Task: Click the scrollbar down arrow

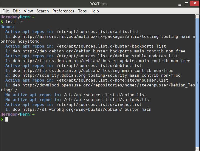Action: 197,149
